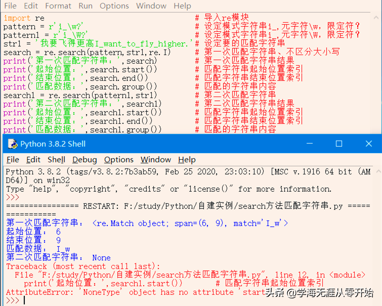Viewport: 382px width, 306px height.
Task: Open the editor window's Edit menu
Action: pos(31,6)
